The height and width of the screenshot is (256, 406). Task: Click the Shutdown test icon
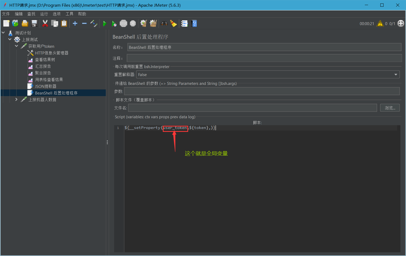(133, 23)
